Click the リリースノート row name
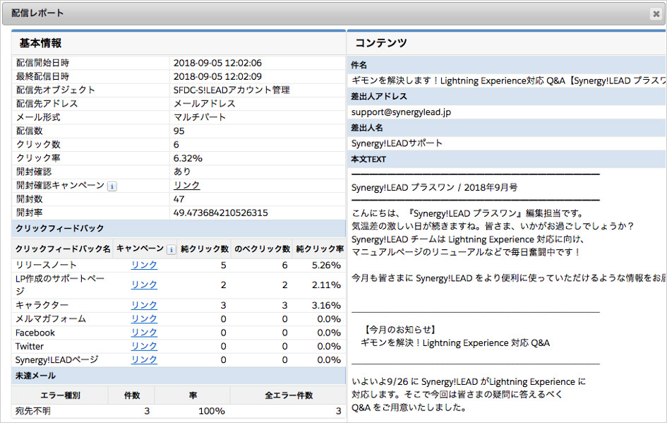Screen dimensions: 667x423 tap(46, 265)
